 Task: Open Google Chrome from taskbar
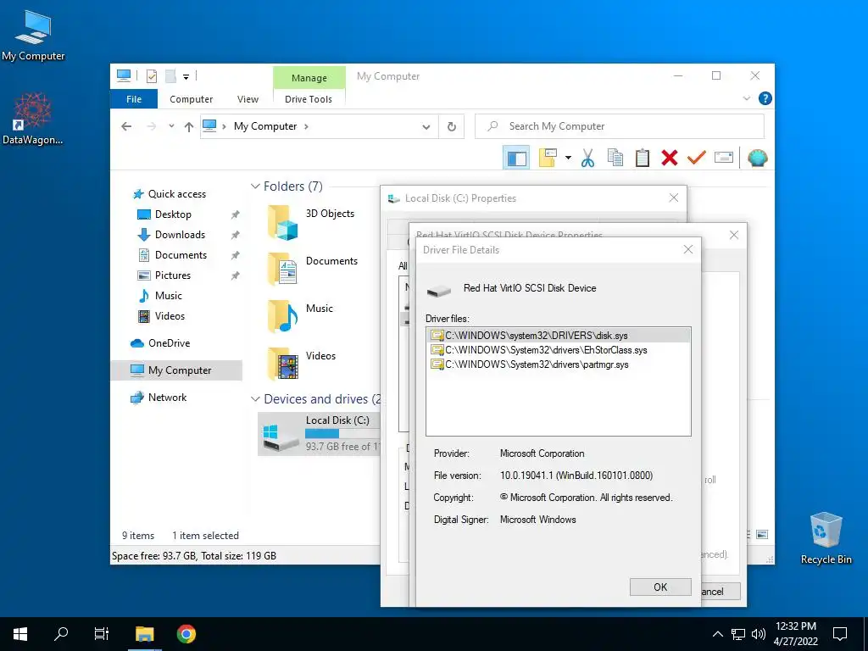(186, 634)
